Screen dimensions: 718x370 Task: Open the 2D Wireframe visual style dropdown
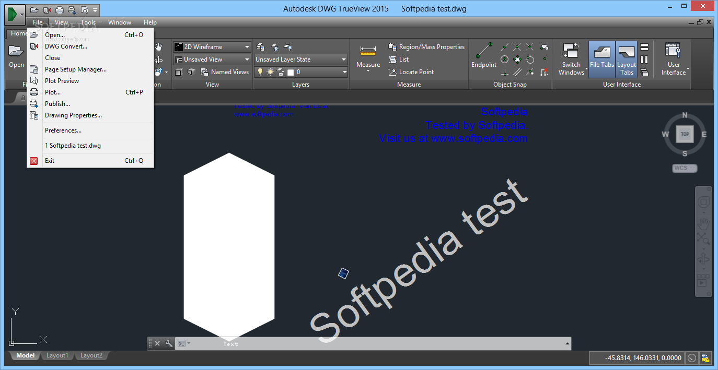pyautogui.click(x=212, y=47)
